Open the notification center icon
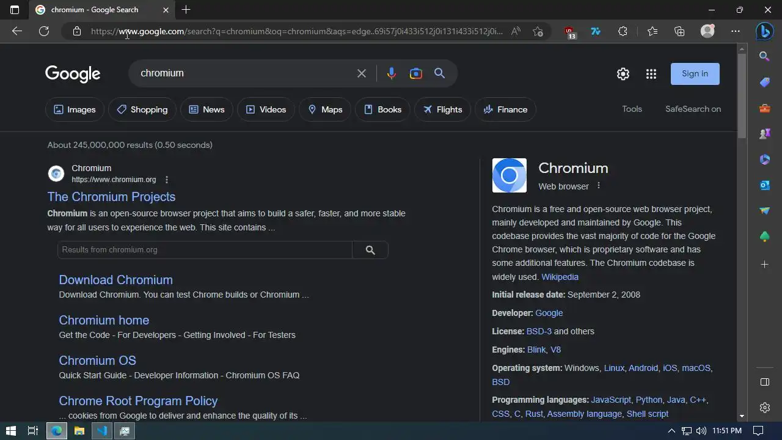Image resolution: width=782 pixels, height=440 pixels. click(x=758, y=431)
